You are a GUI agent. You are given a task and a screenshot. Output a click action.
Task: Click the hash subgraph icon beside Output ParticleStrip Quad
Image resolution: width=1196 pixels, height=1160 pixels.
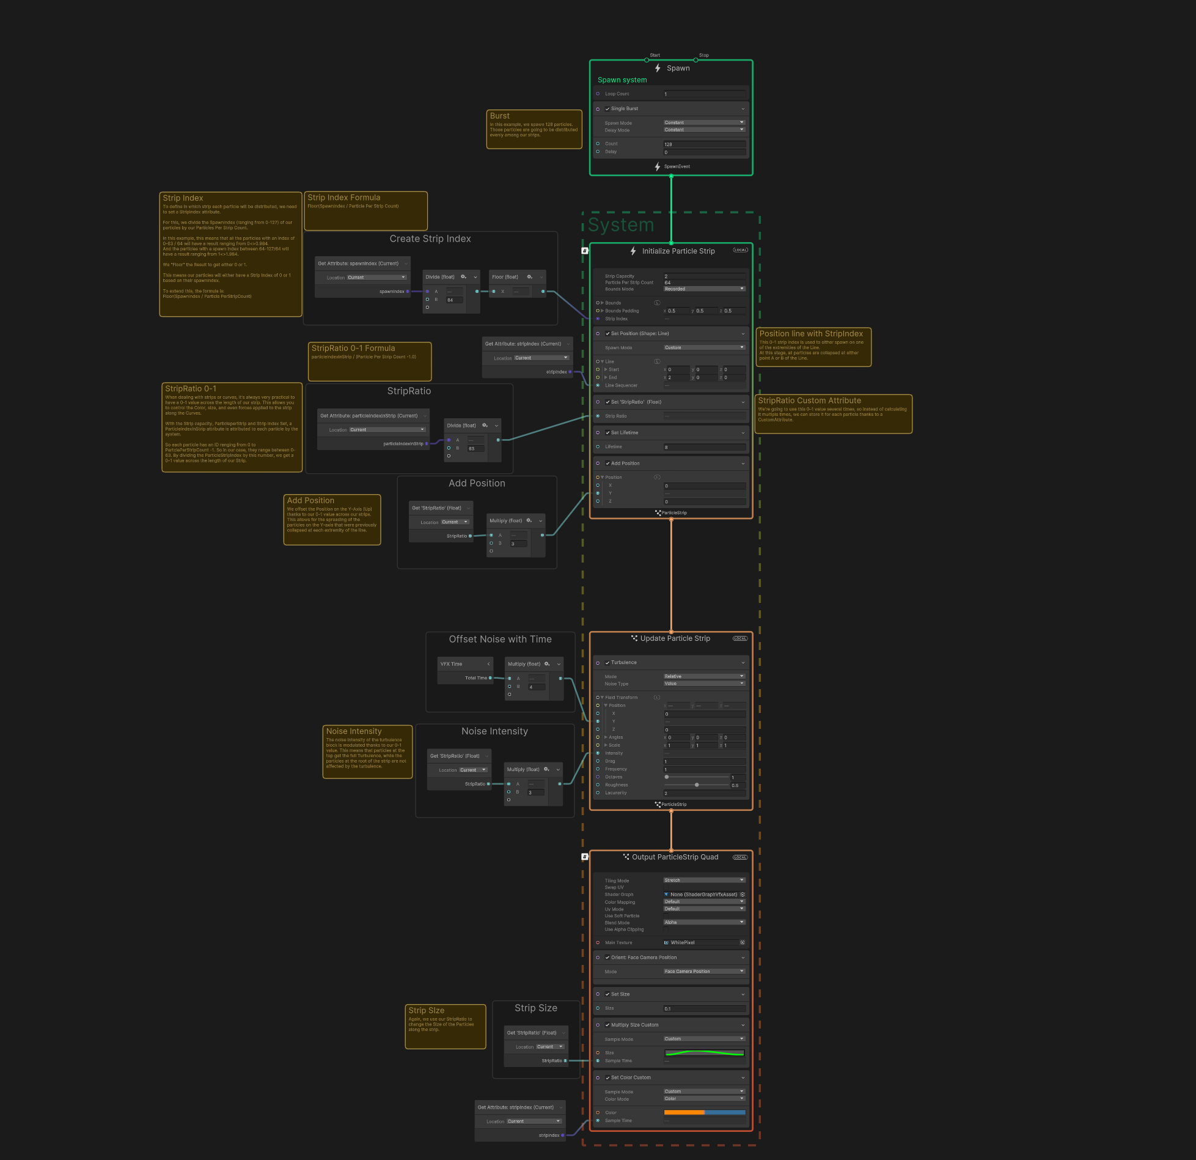click(x=585, y=857)
